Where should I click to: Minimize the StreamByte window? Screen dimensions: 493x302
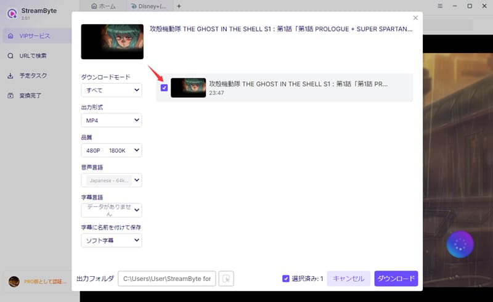tap(455, 6)
